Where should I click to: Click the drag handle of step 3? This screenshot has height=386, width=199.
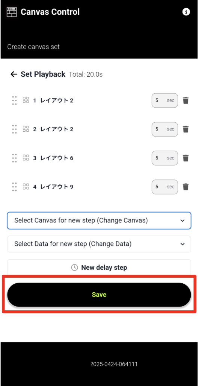point(15,158)
